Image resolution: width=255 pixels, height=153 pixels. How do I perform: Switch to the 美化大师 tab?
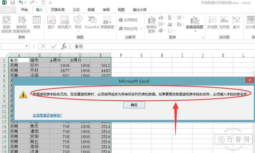[139, 10]
